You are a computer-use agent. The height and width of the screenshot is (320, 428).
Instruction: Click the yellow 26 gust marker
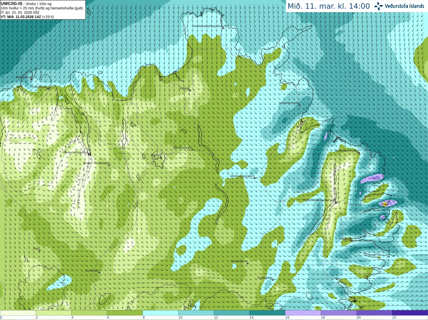[x=385, y=204]
